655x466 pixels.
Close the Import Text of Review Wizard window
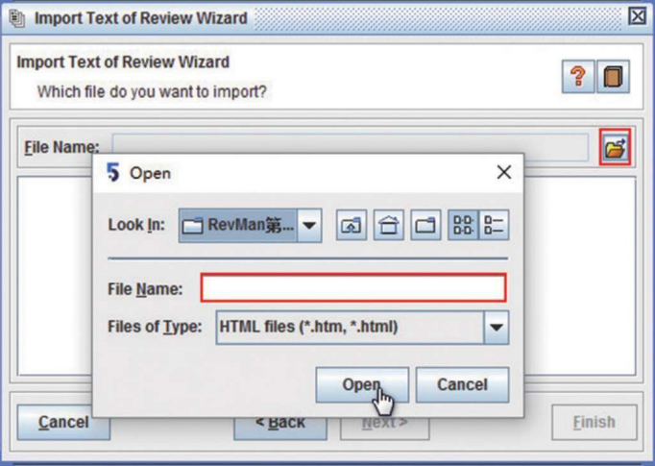click(x=638, y=16)
